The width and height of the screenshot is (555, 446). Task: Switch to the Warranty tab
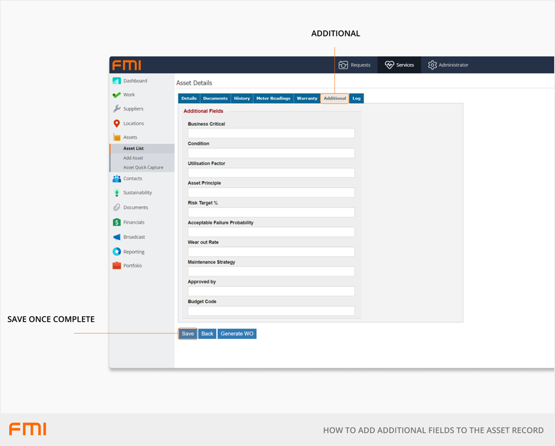(307, 99)
